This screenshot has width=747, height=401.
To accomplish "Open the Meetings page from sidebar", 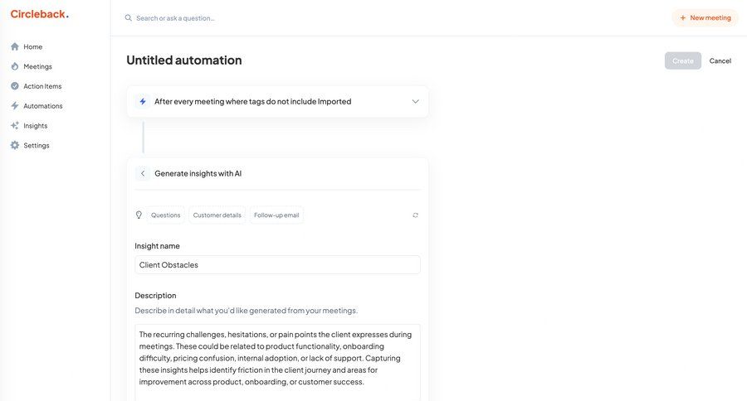I will point(37,66).
